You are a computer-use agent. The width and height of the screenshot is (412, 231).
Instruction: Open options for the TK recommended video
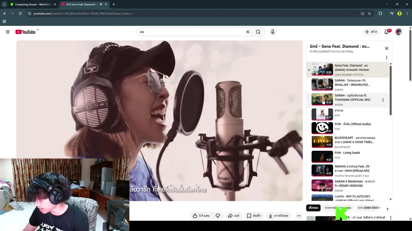[390, 218]
